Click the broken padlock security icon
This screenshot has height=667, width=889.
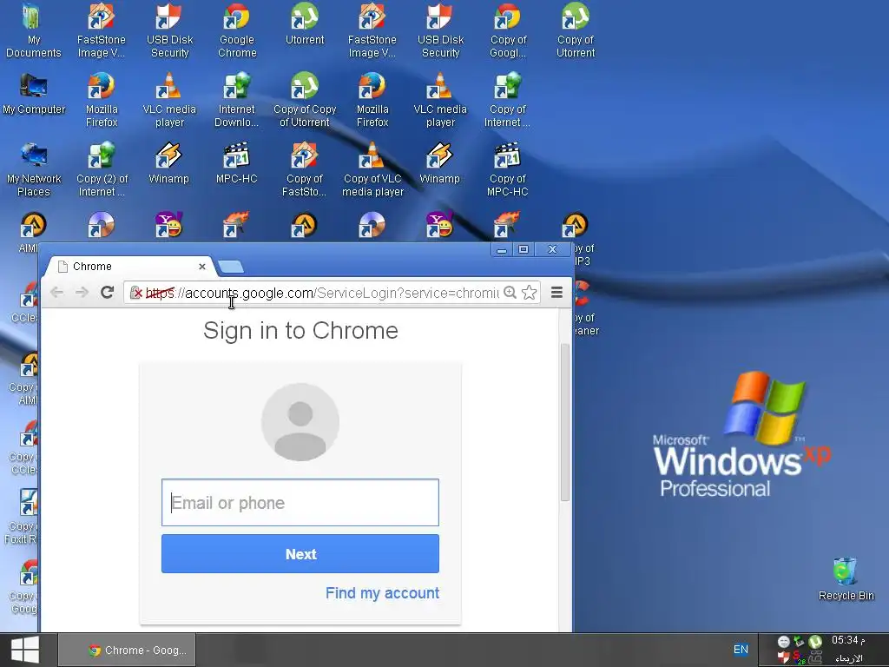(136, 293)
